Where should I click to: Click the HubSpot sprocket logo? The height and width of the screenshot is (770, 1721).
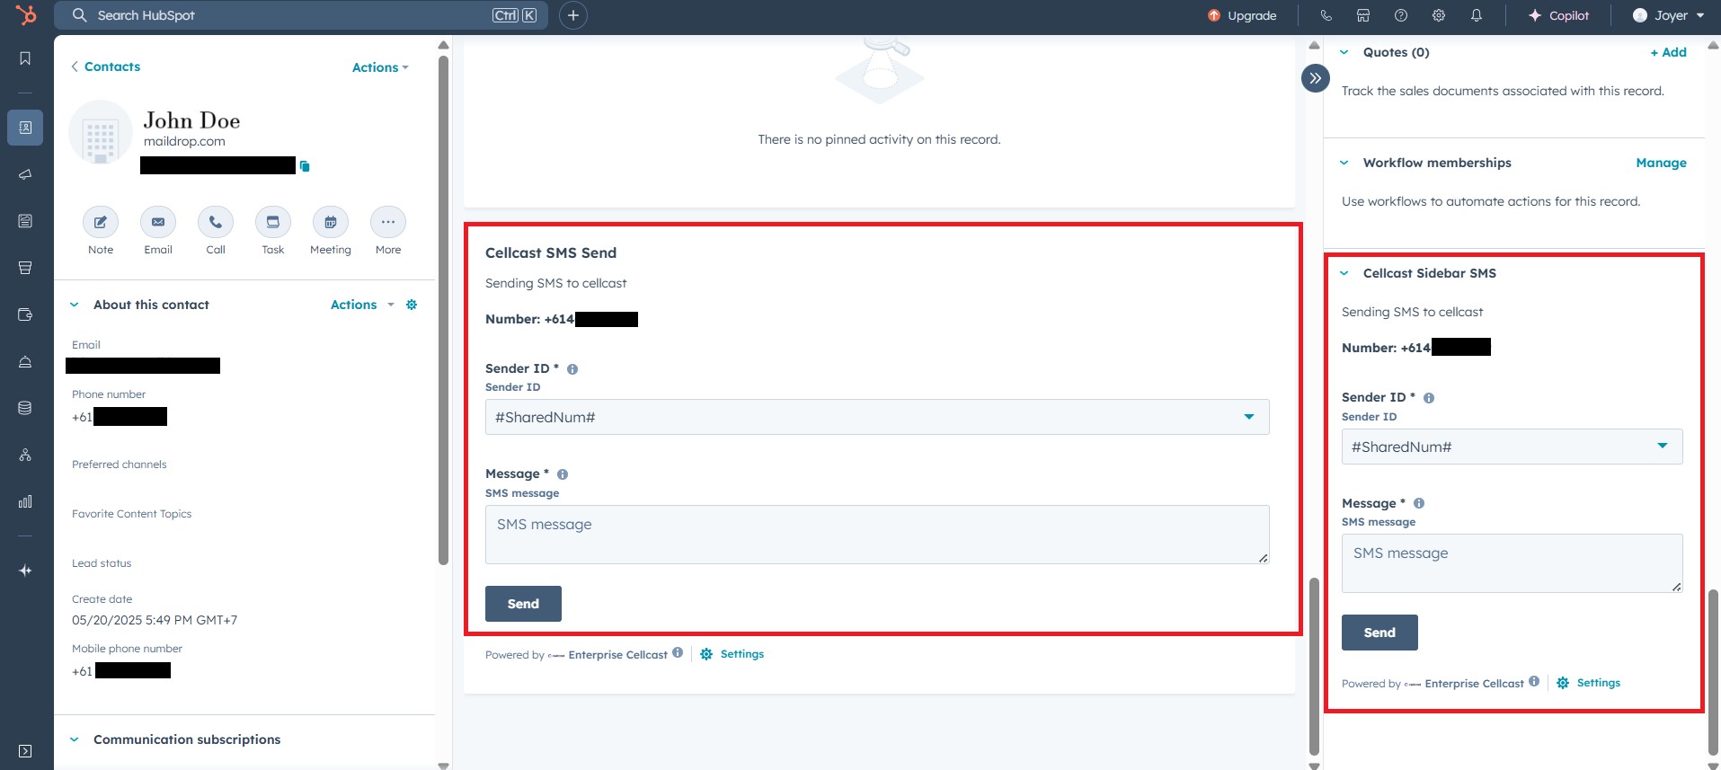pos(26,15)
